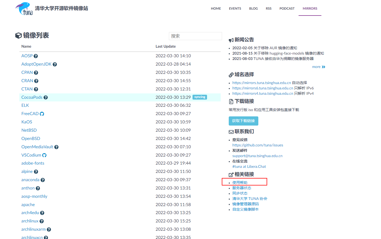Open the OpenBSD mirror link
Viewport: 381px width, 239px height.
pos(31,139)
